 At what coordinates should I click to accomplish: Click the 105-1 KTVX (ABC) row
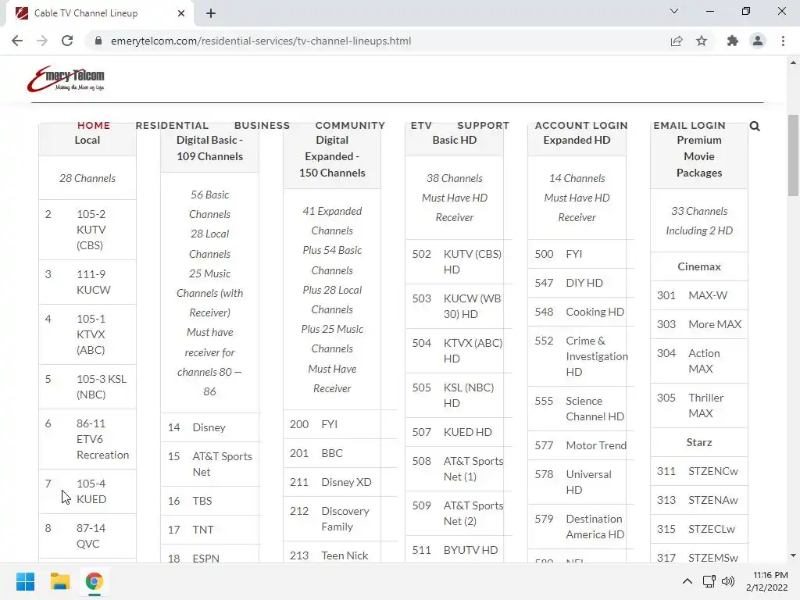point(87,334)
